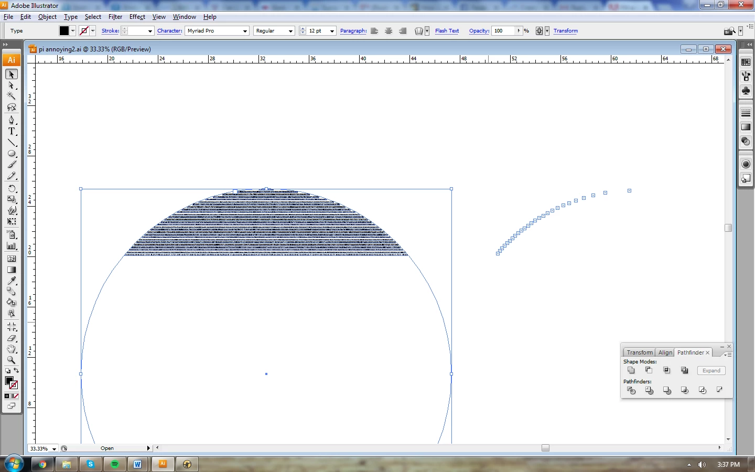The height and width of the screenshot is (472, 755).
Task: Open the Paragraph panel link
Action: pyautogui.click(x=353, y=31)
